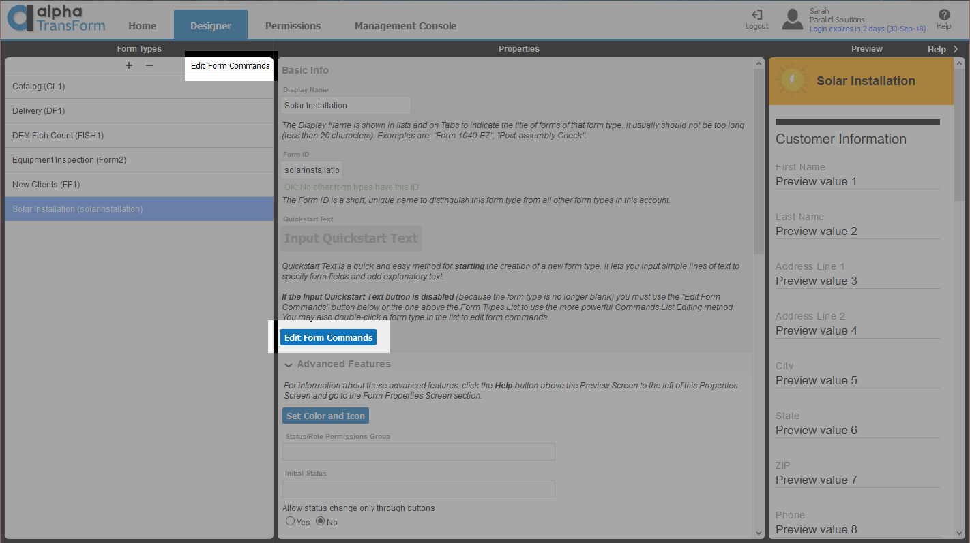Click the user profile avatar icon
Viewport: 970px width, 543px height.
click(x=792, y=19)
